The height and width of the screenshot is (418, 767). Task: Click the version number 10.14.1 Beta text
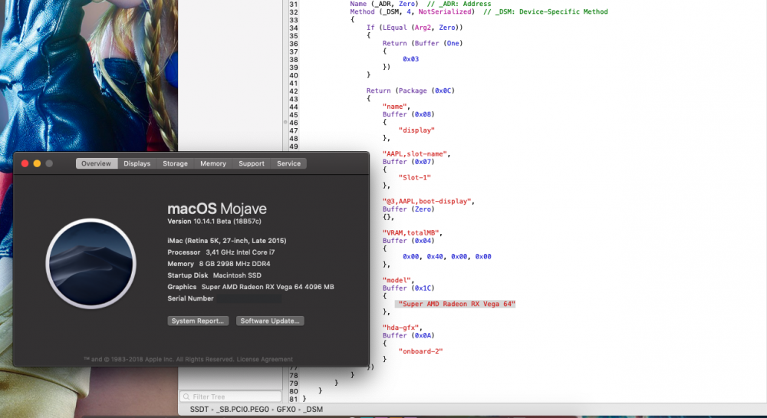[214, 222]
